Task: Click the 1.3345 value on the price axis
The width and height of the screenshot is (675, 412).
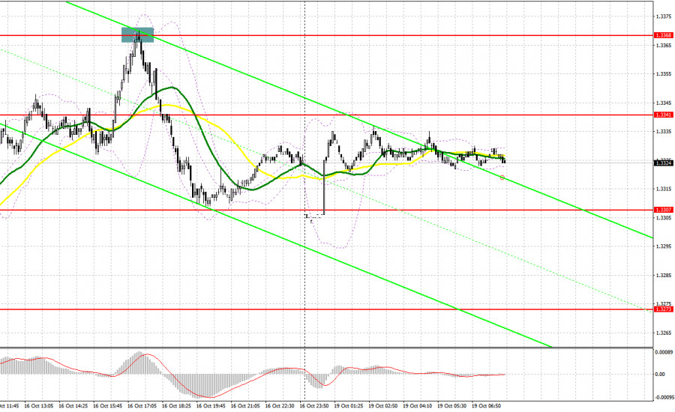Action: click(x=664, y=103)
